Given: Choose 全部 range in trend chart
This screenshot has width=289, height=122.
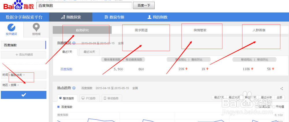Looking at the screenshot, I should [279, 97].
